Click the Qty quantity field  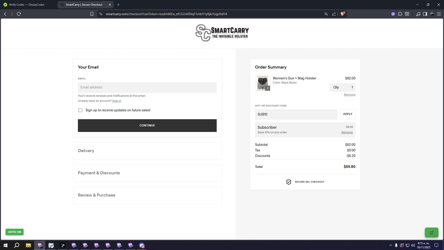coord(342,87)
